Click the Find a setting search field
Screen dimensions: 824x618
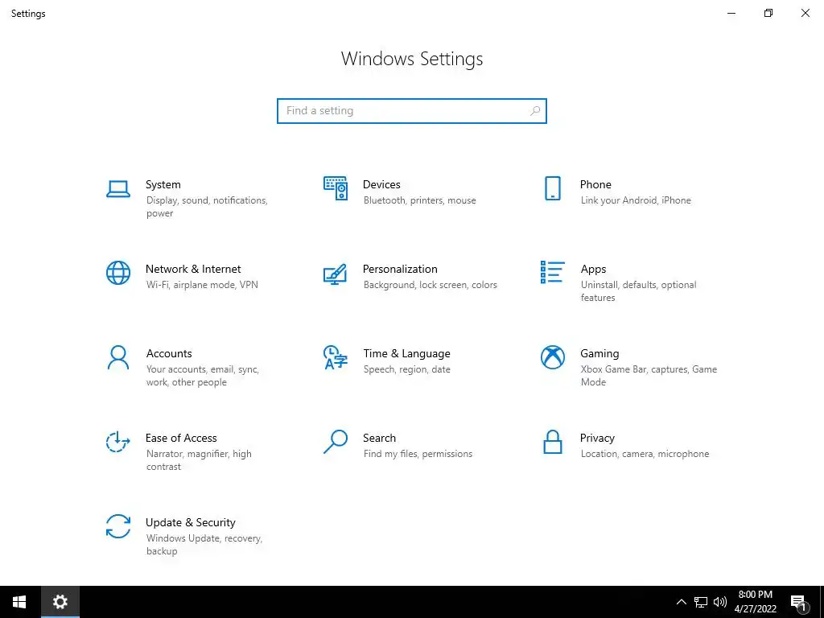[412, 111]
